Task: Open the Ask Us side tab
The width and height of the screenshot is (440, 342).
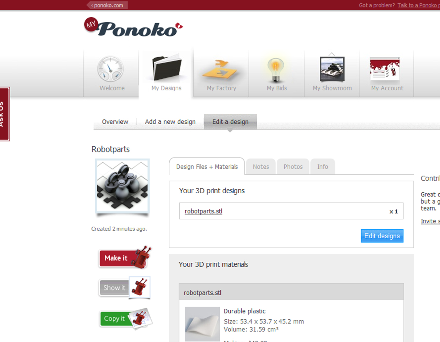Action: point(4,114)
